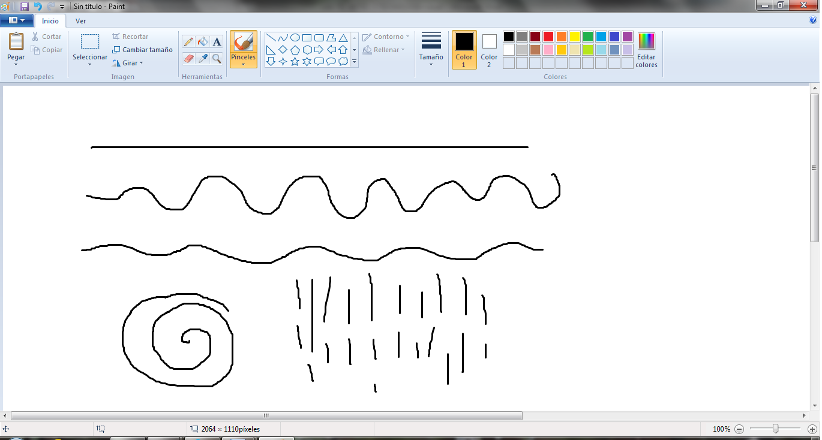Choose the straight Line shape
Viewport: 822px width, 440px height.
[x=271, y=37]
